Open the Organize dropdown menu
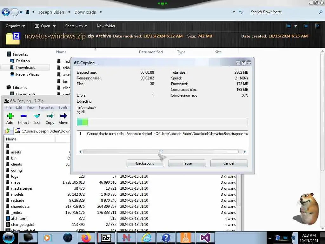 coord(15,26)
